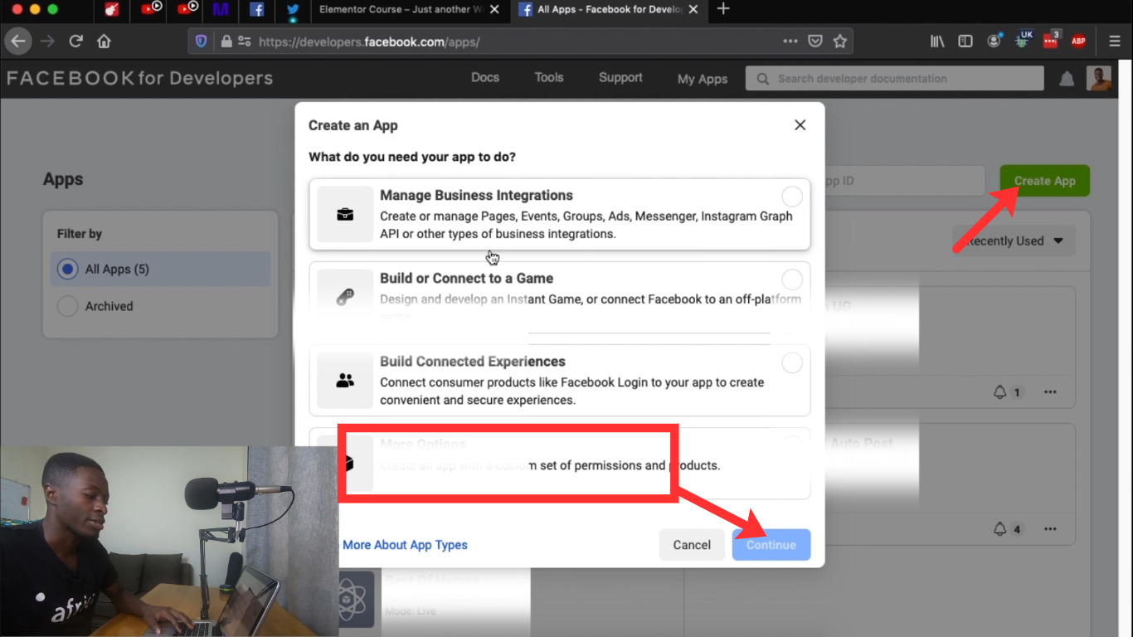Close the All Apps Facebook tab
The image size is (1133, 637).
[x=695, y=10]
